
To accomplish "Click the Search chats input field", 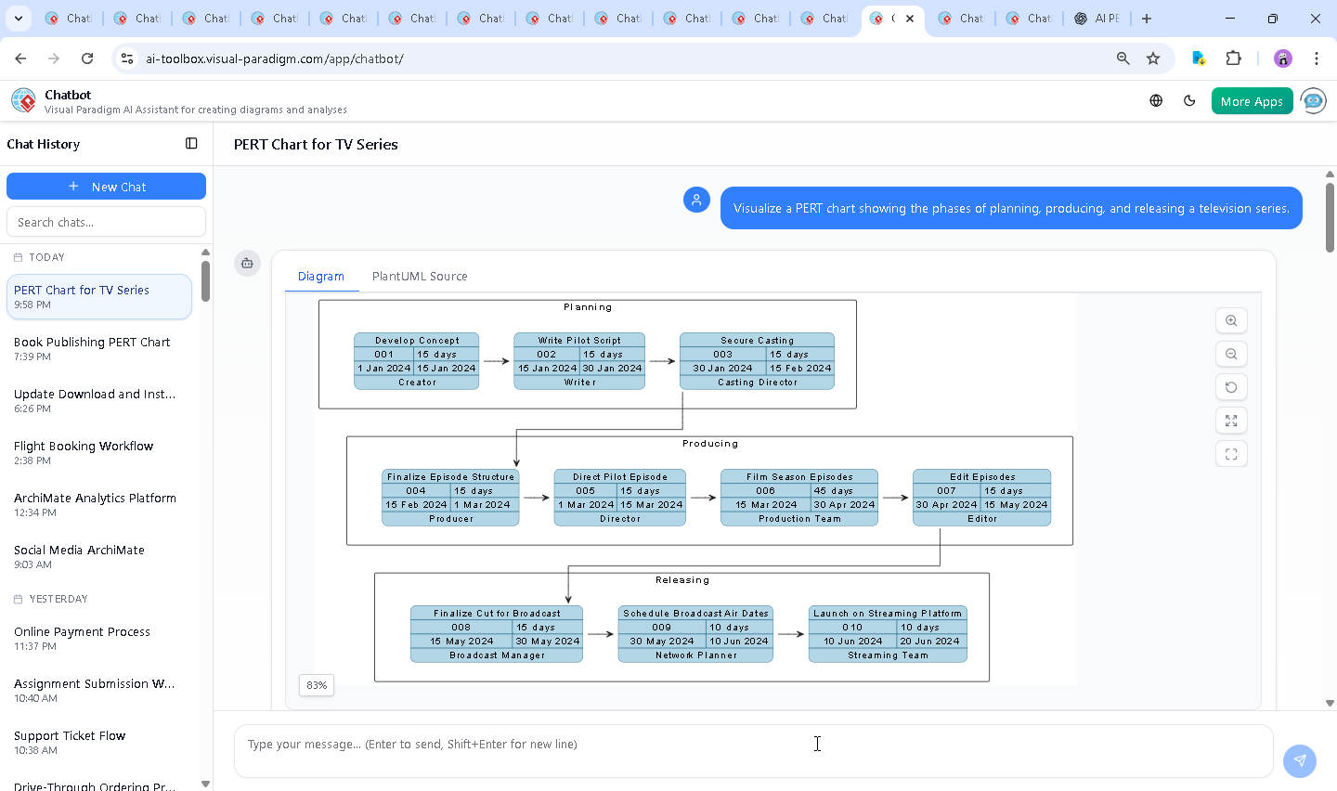I will coord(106,222).
